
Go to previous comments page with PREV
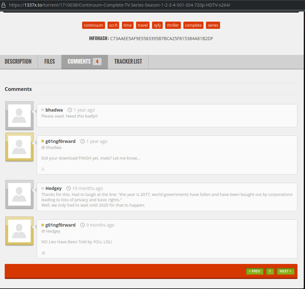point(255,271)
